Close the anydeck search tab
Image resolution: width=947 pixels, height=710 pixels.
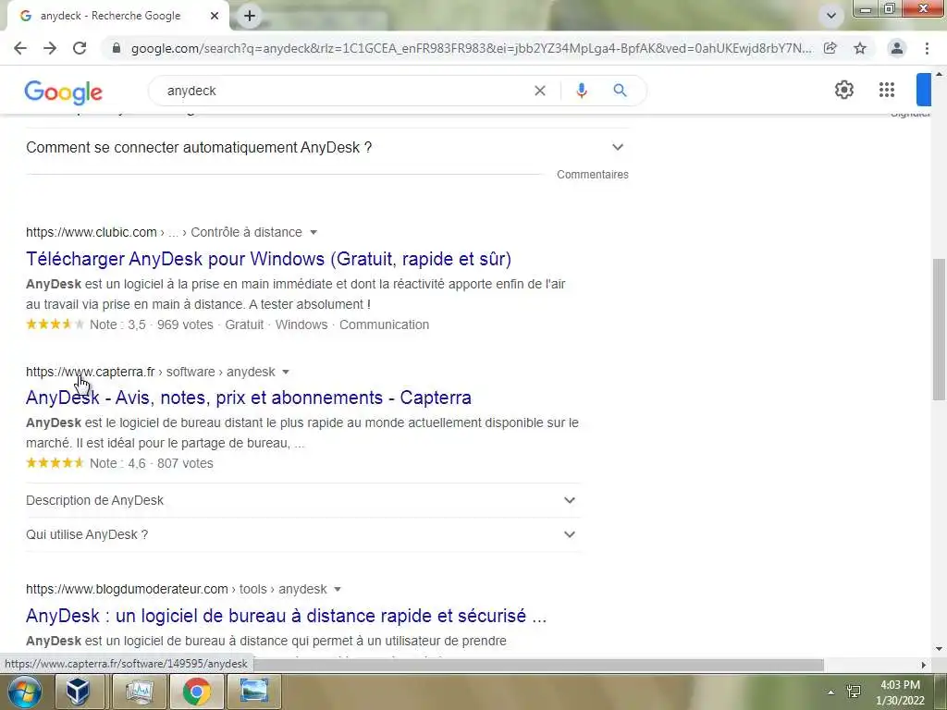215,16
